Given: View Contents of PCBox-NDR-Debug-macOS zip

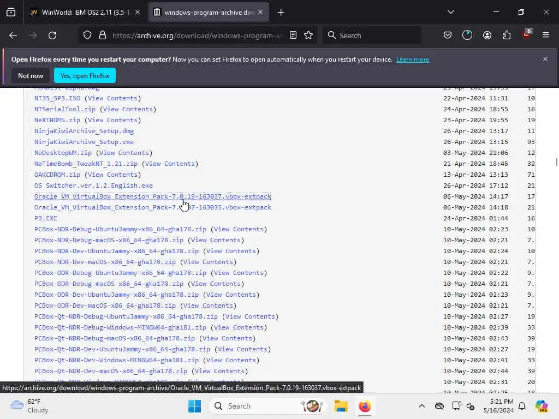Looking at the screenshot, I should [216, 240].
